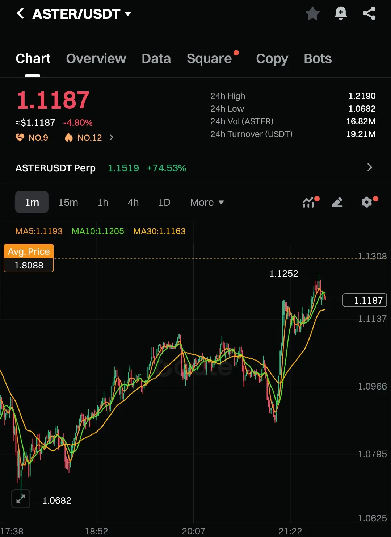391x537 pixels.
Task: Tap the 20:07 time axis label
Action: point(193,531)
